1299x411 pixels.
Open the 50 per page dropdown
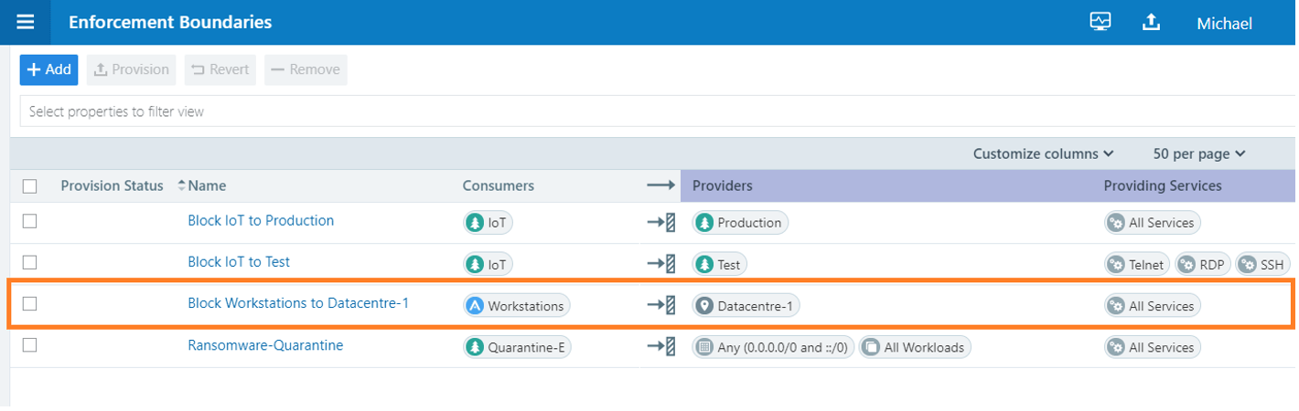pos(1199,154)
